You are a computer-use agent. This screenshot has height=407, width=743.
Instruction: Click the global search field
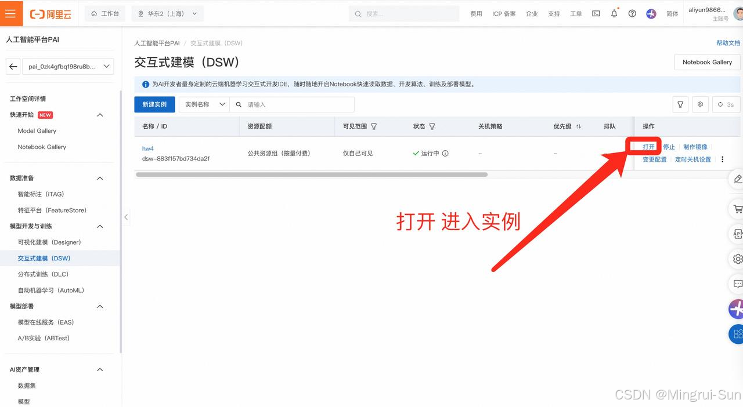[404, 13]
